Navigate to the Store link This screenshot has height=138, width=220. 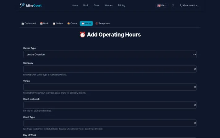point(97,5)
